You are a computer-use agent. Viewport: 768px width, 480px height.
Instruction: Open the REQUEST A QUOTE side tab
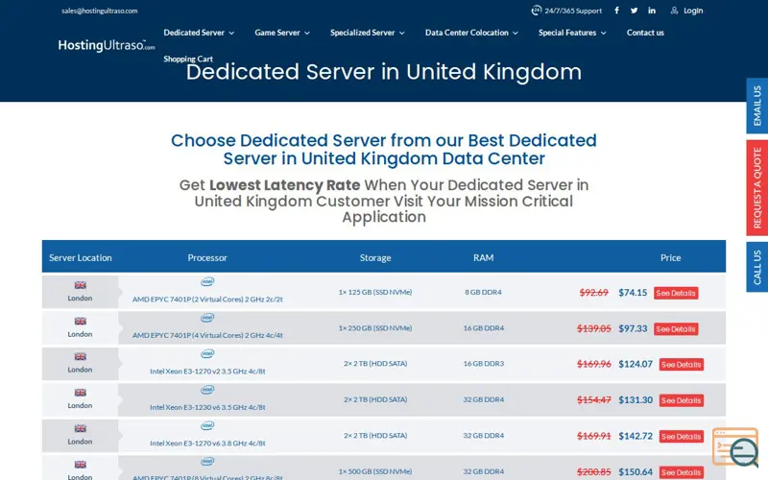point(757,187)
